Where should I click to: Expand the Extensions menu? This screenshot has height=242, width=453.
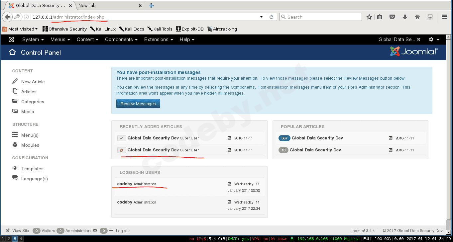point(159,40)
